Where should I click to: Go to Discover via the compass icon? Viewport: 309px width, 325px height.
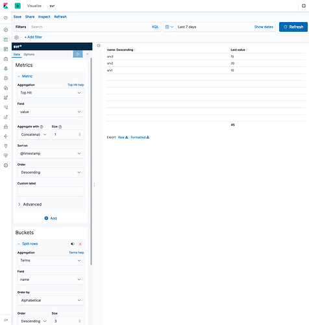[6, 30]
